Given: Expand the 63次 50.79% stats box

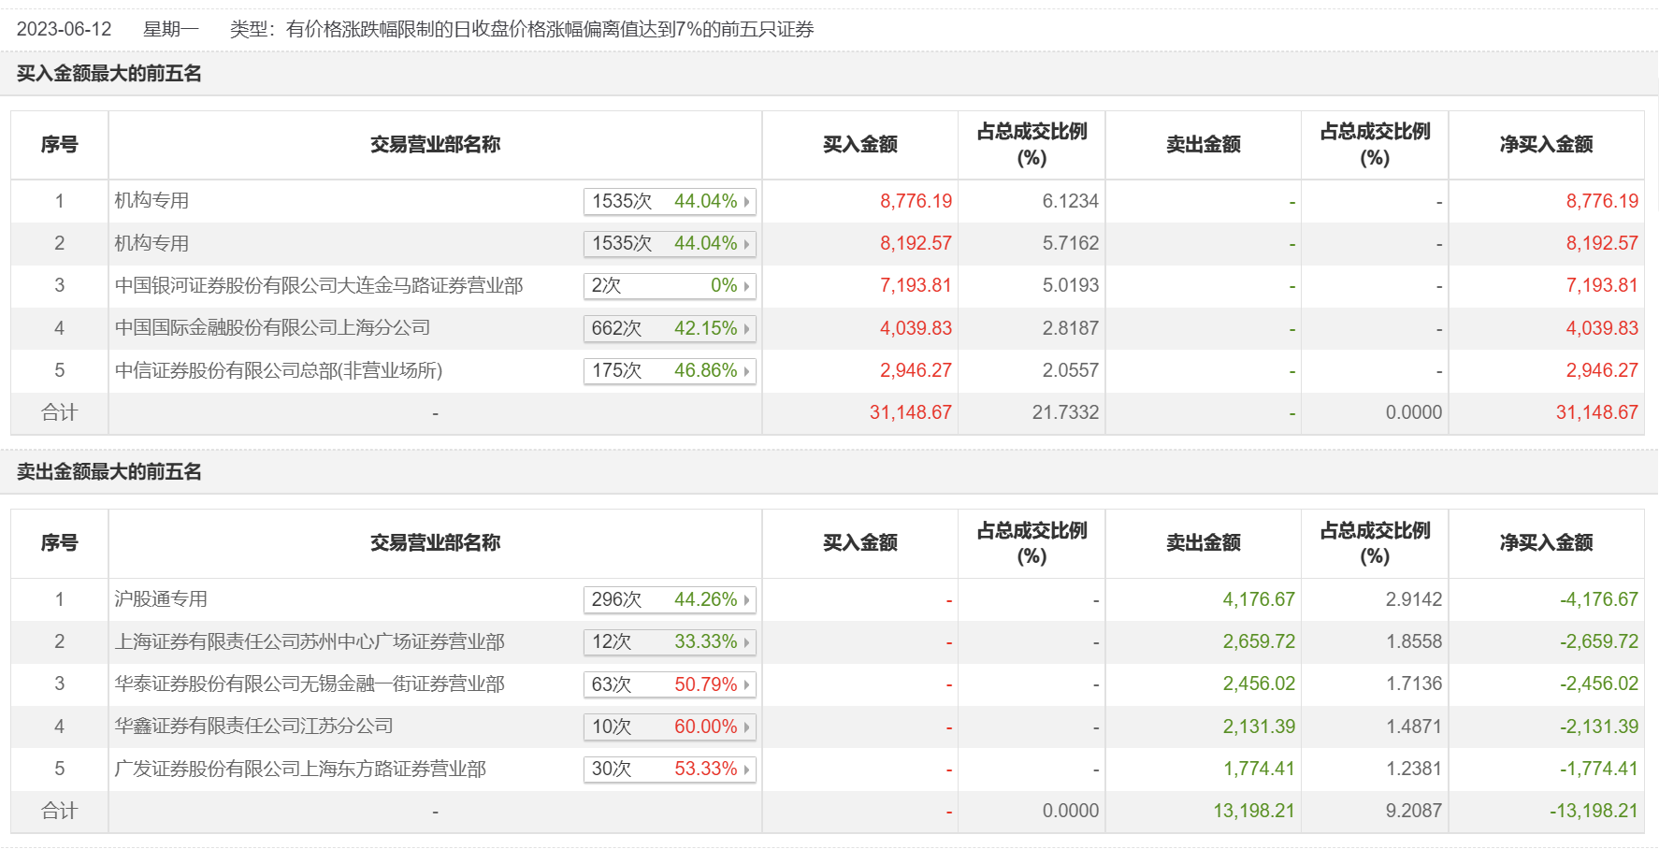Looking at the screenshot, I should (670, 684).
